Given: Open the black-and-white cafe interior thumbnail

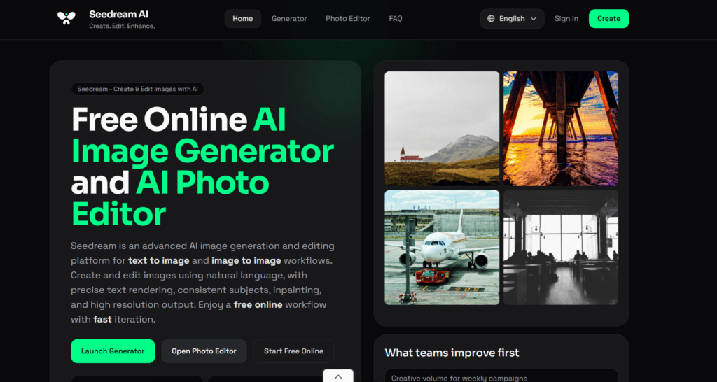Looking at the screenshot, I should pyautogui.click(x=560, y=247).
